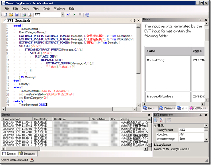
Task: Save query with the floppy disk icon
Action: (17, 14)
